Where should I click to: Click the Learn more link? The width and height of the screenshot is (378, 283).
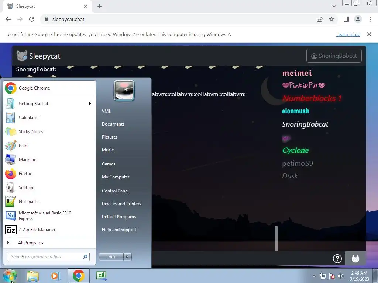coord(348,34)
